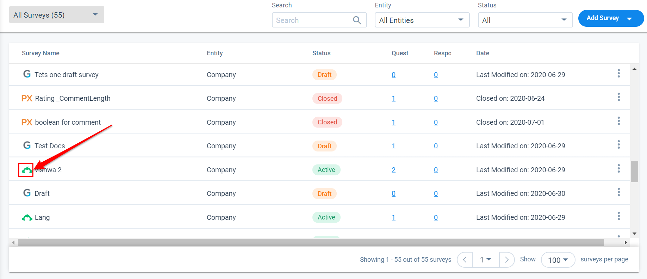The image size is (647, 279).
Task: Click the boolean for comment survey name
Action: point(68,122)
